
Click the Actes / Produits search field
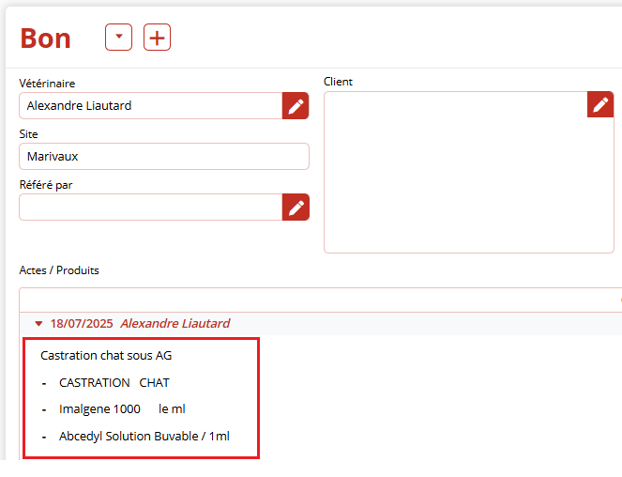click(x=321, y=300)
